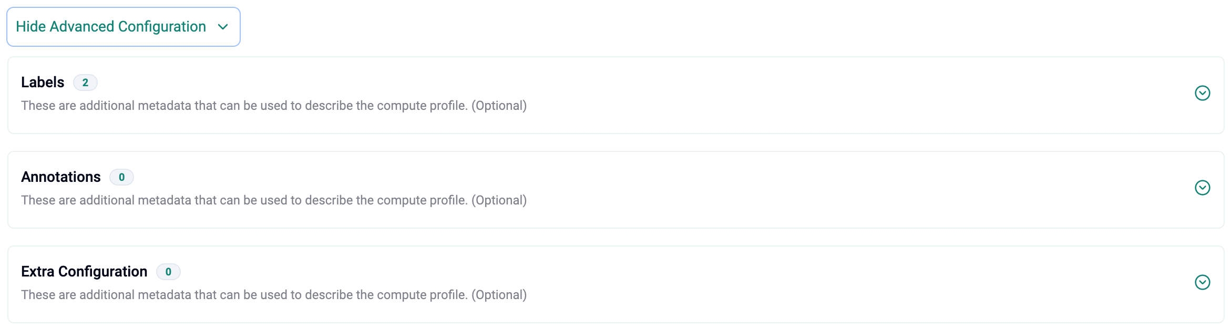This screenshot has width=1231, height=328.
Task: Expand the Annotations section with its circle chevron
Action: [1202, 188]
